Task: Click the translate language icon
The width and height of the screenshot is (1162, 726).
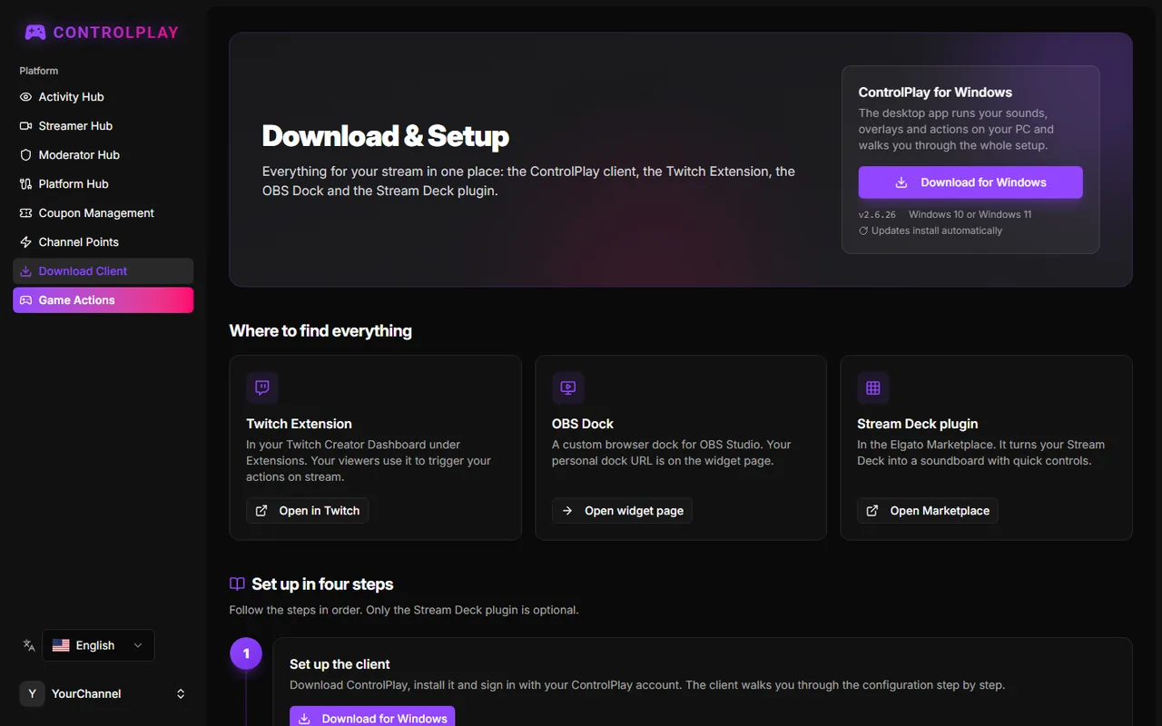Action: 29,645
